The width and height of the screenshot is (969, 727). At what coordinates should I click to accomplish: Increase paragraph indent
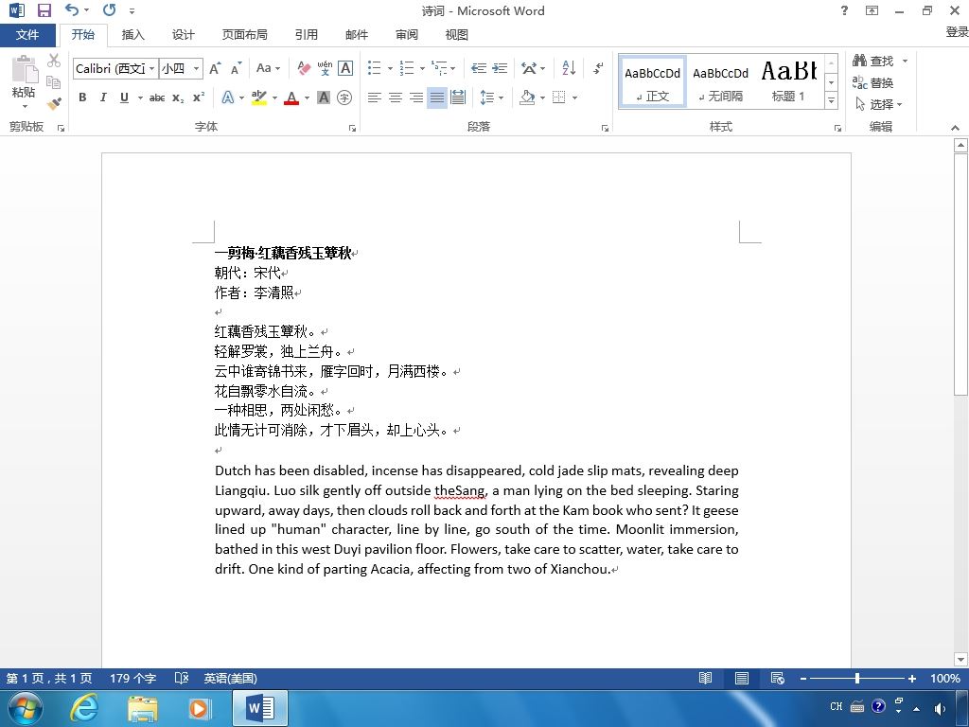click(500, 68)
